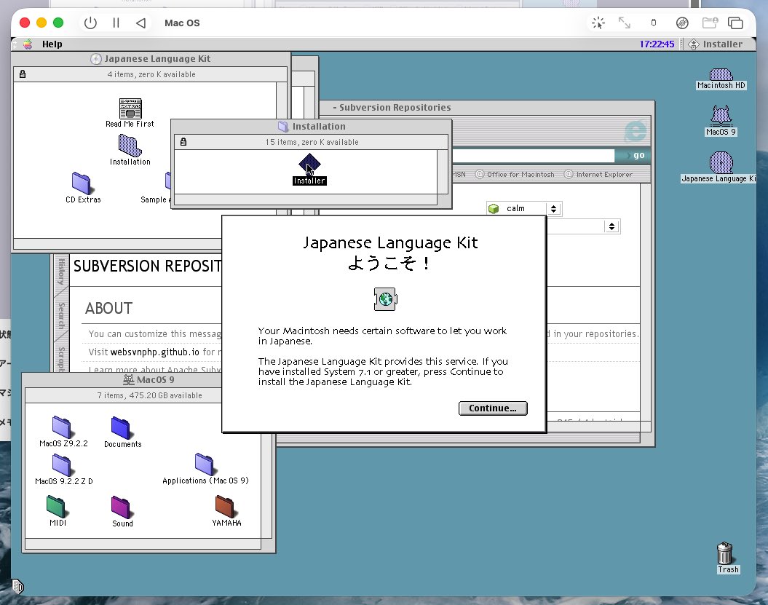Click the Japanese Language Kit window title bar
Image resolution: width=768 pixels, height=605 pixels.
(151, 59)
